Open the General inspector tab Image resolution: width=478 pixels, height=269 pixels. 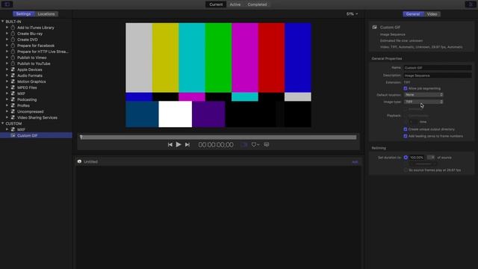tap(413, 14)
